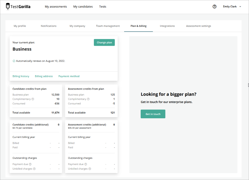Image resolution: width=249 pixels, height=180 pixels.
Task: Click candidate Total available value 11,674
Action: (55, 113)
